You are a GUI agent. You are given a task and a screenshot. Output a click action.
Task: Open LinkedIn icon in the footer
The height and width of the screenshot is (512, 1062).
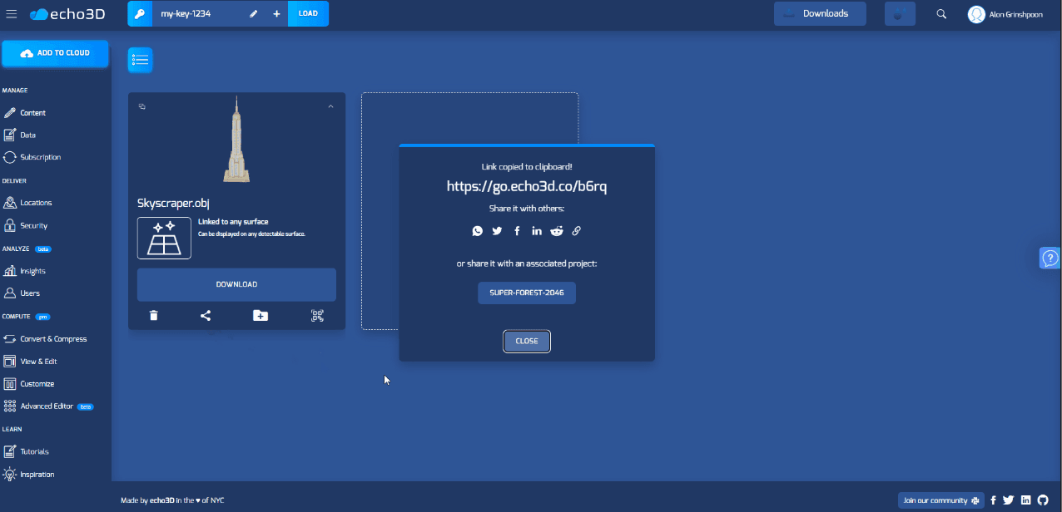1026,500
